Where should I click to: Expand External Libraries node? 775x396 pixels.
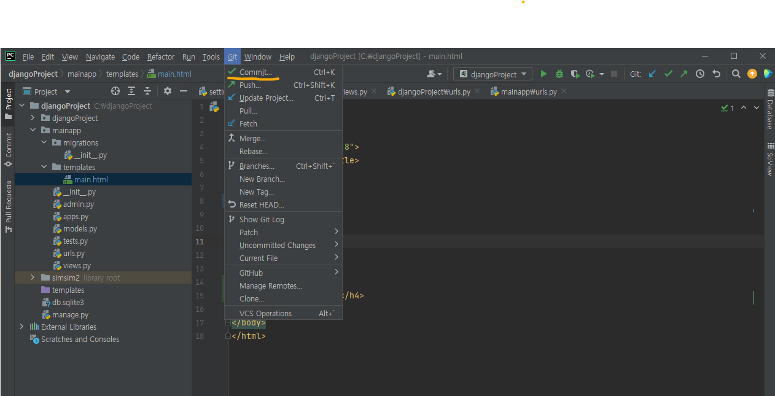point(21,327)
